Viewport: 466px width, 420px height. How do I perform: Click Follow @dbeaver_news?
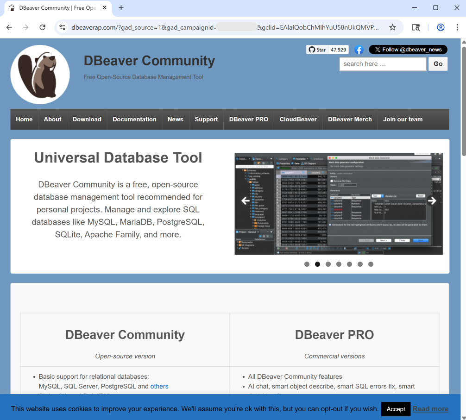coord(408,50)
